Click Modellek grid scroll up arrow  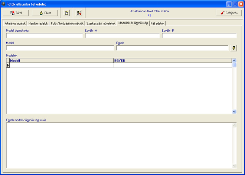(x=234, y=61)
